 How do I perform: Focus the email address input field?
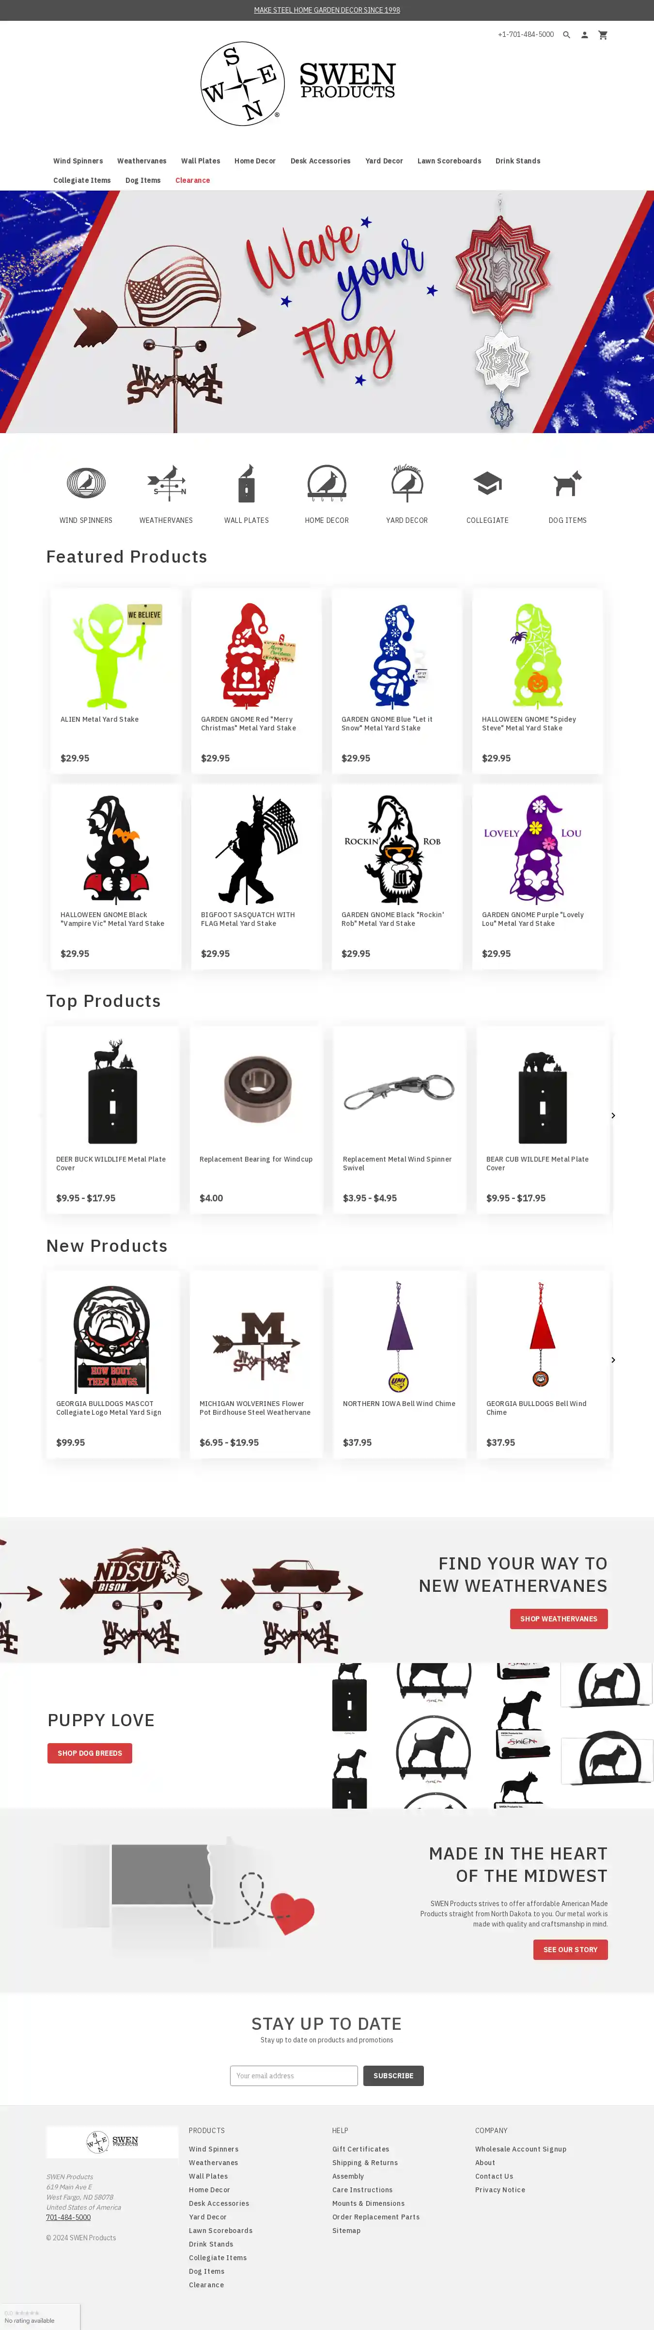[294, 2075]
